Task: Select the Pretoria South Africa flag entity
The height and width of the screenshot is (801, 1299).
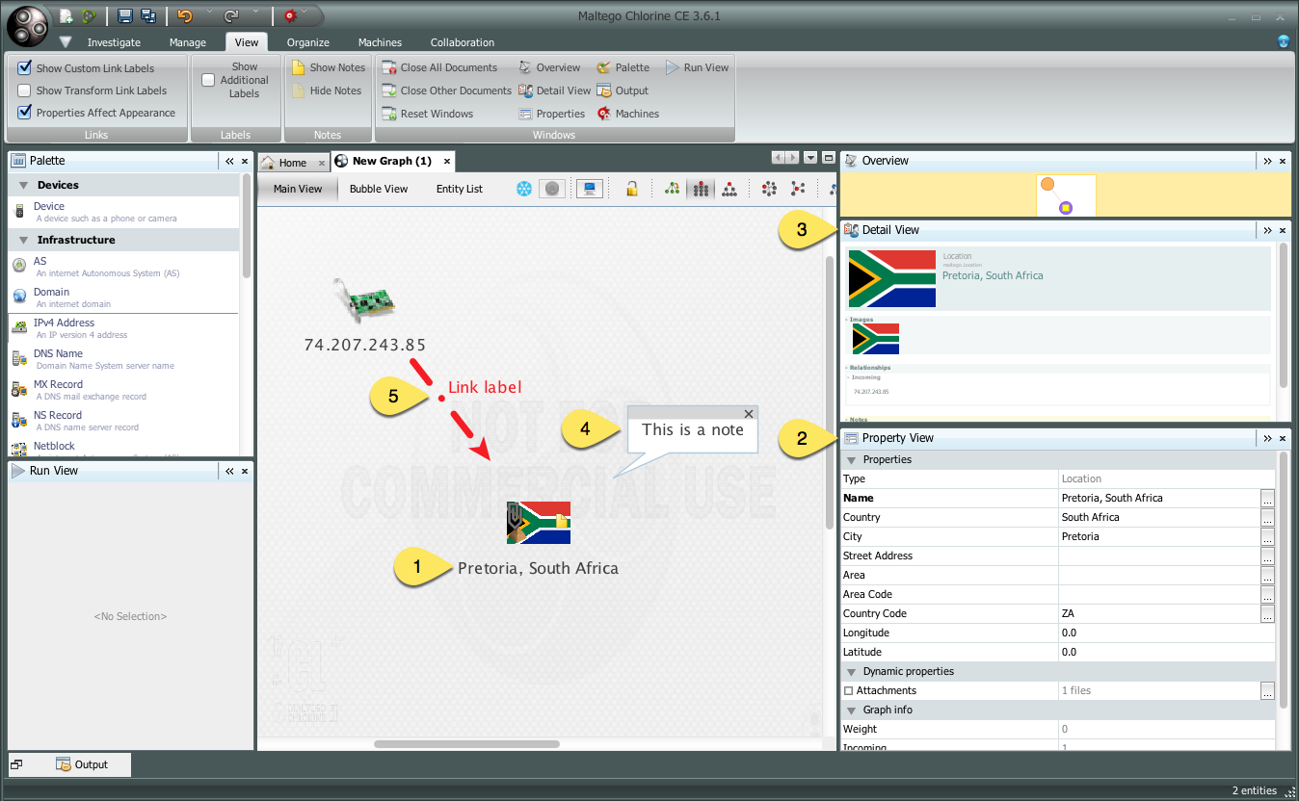Action: coord(539,523)
